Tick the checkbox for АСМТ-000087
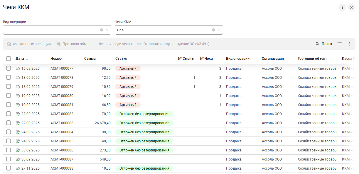The image size is (359, 174). click(9, 159)
